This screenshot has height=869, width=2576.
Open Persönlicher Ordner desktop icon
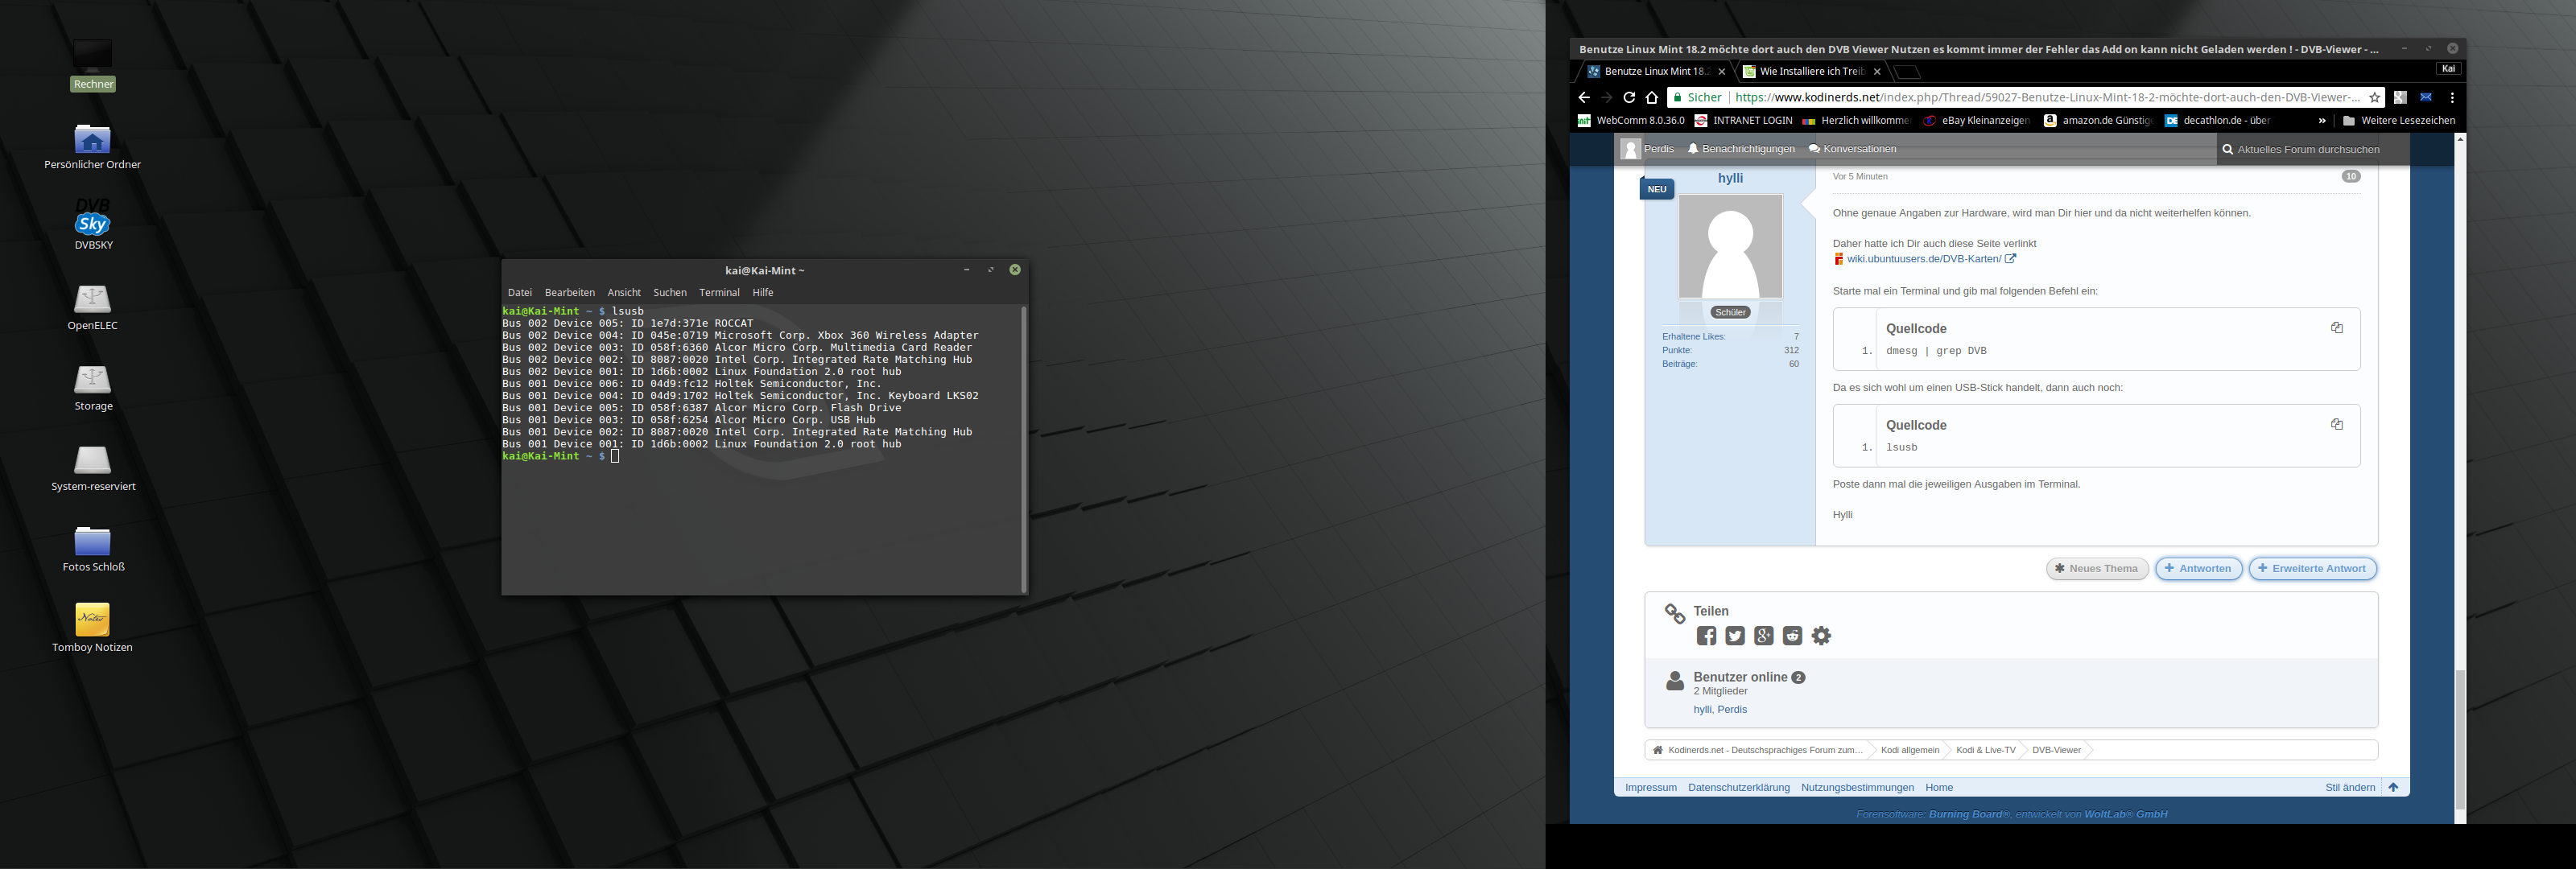pyautogui.click(x=93, y=146)
